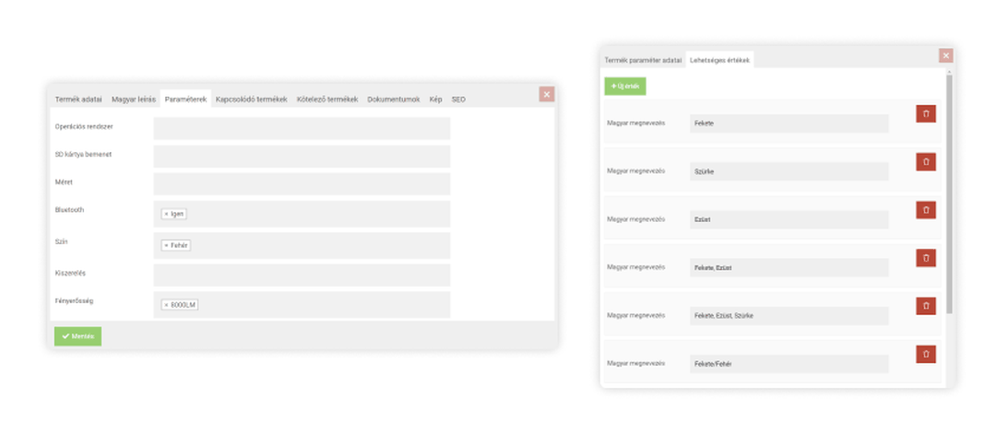996x434 pixels.
Task: Edit the Ezüst name input
Action: pos(788,219)
